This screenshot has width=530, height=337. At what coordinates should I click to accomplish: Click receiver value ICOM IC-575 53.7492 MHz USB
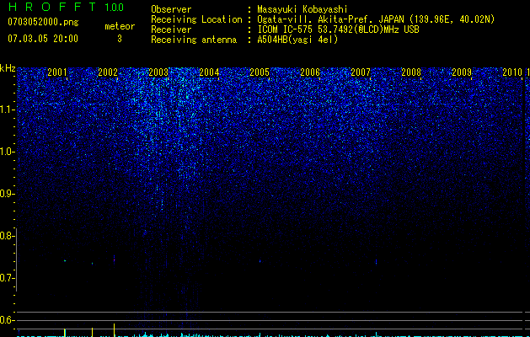point(338,29)
